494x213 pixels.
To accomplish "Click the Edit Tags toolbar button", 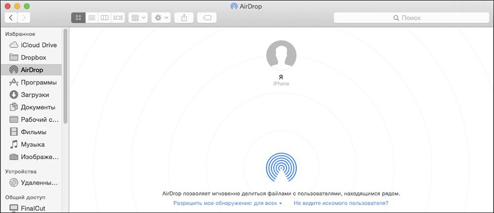I will point(206,18).
